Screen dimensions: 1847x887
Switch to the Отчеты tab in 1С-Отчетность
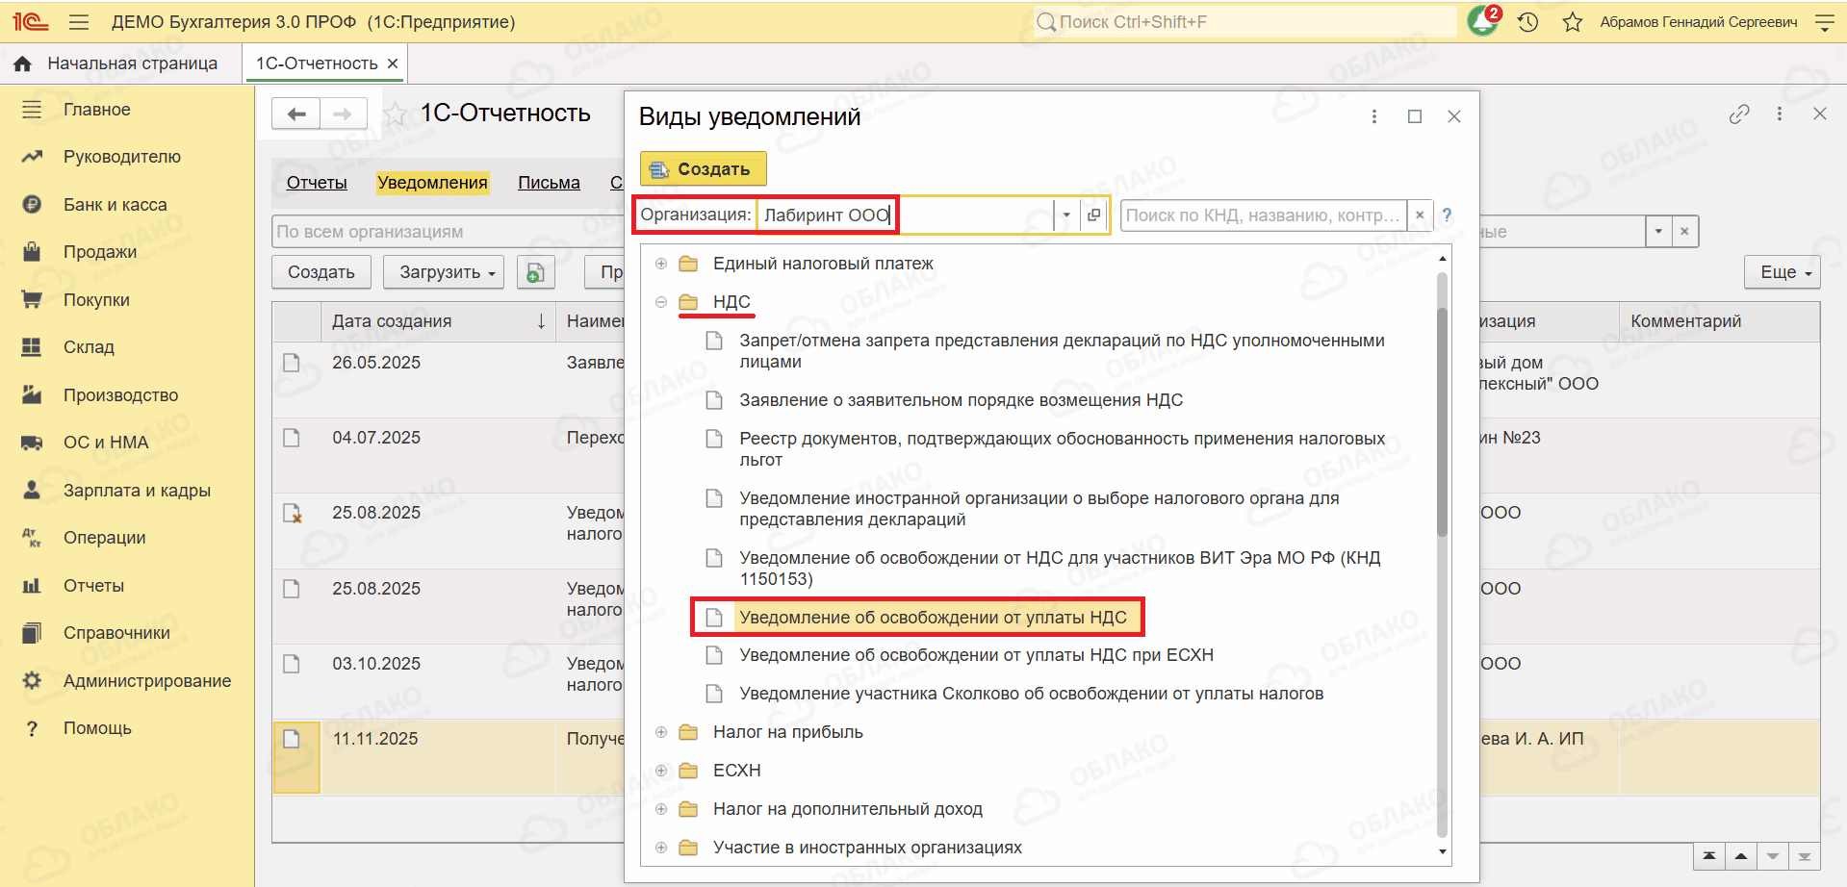(x=317, y=183)
